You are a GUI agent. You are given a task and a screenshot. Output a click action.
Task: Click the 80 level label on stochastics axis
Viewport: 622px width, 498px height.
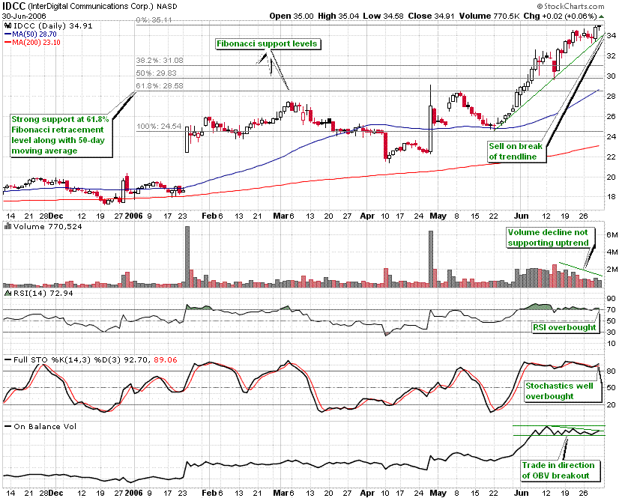(611, 371)
